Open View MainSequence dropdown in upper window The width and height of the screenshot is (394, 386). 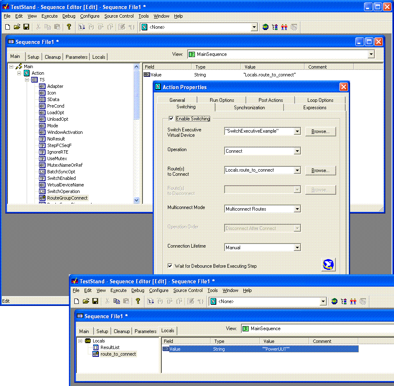[371, 54]
